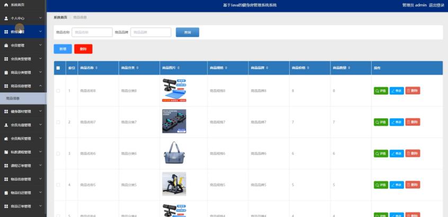Open the 商品信息 submenu item
The height and width of the screenshot is (217, 448).
coord(23,99)
